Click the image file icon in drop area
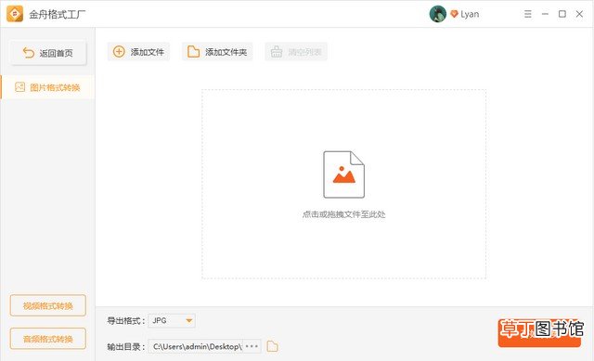Screen dimensions: 594x361 click(x=343, y=174)
